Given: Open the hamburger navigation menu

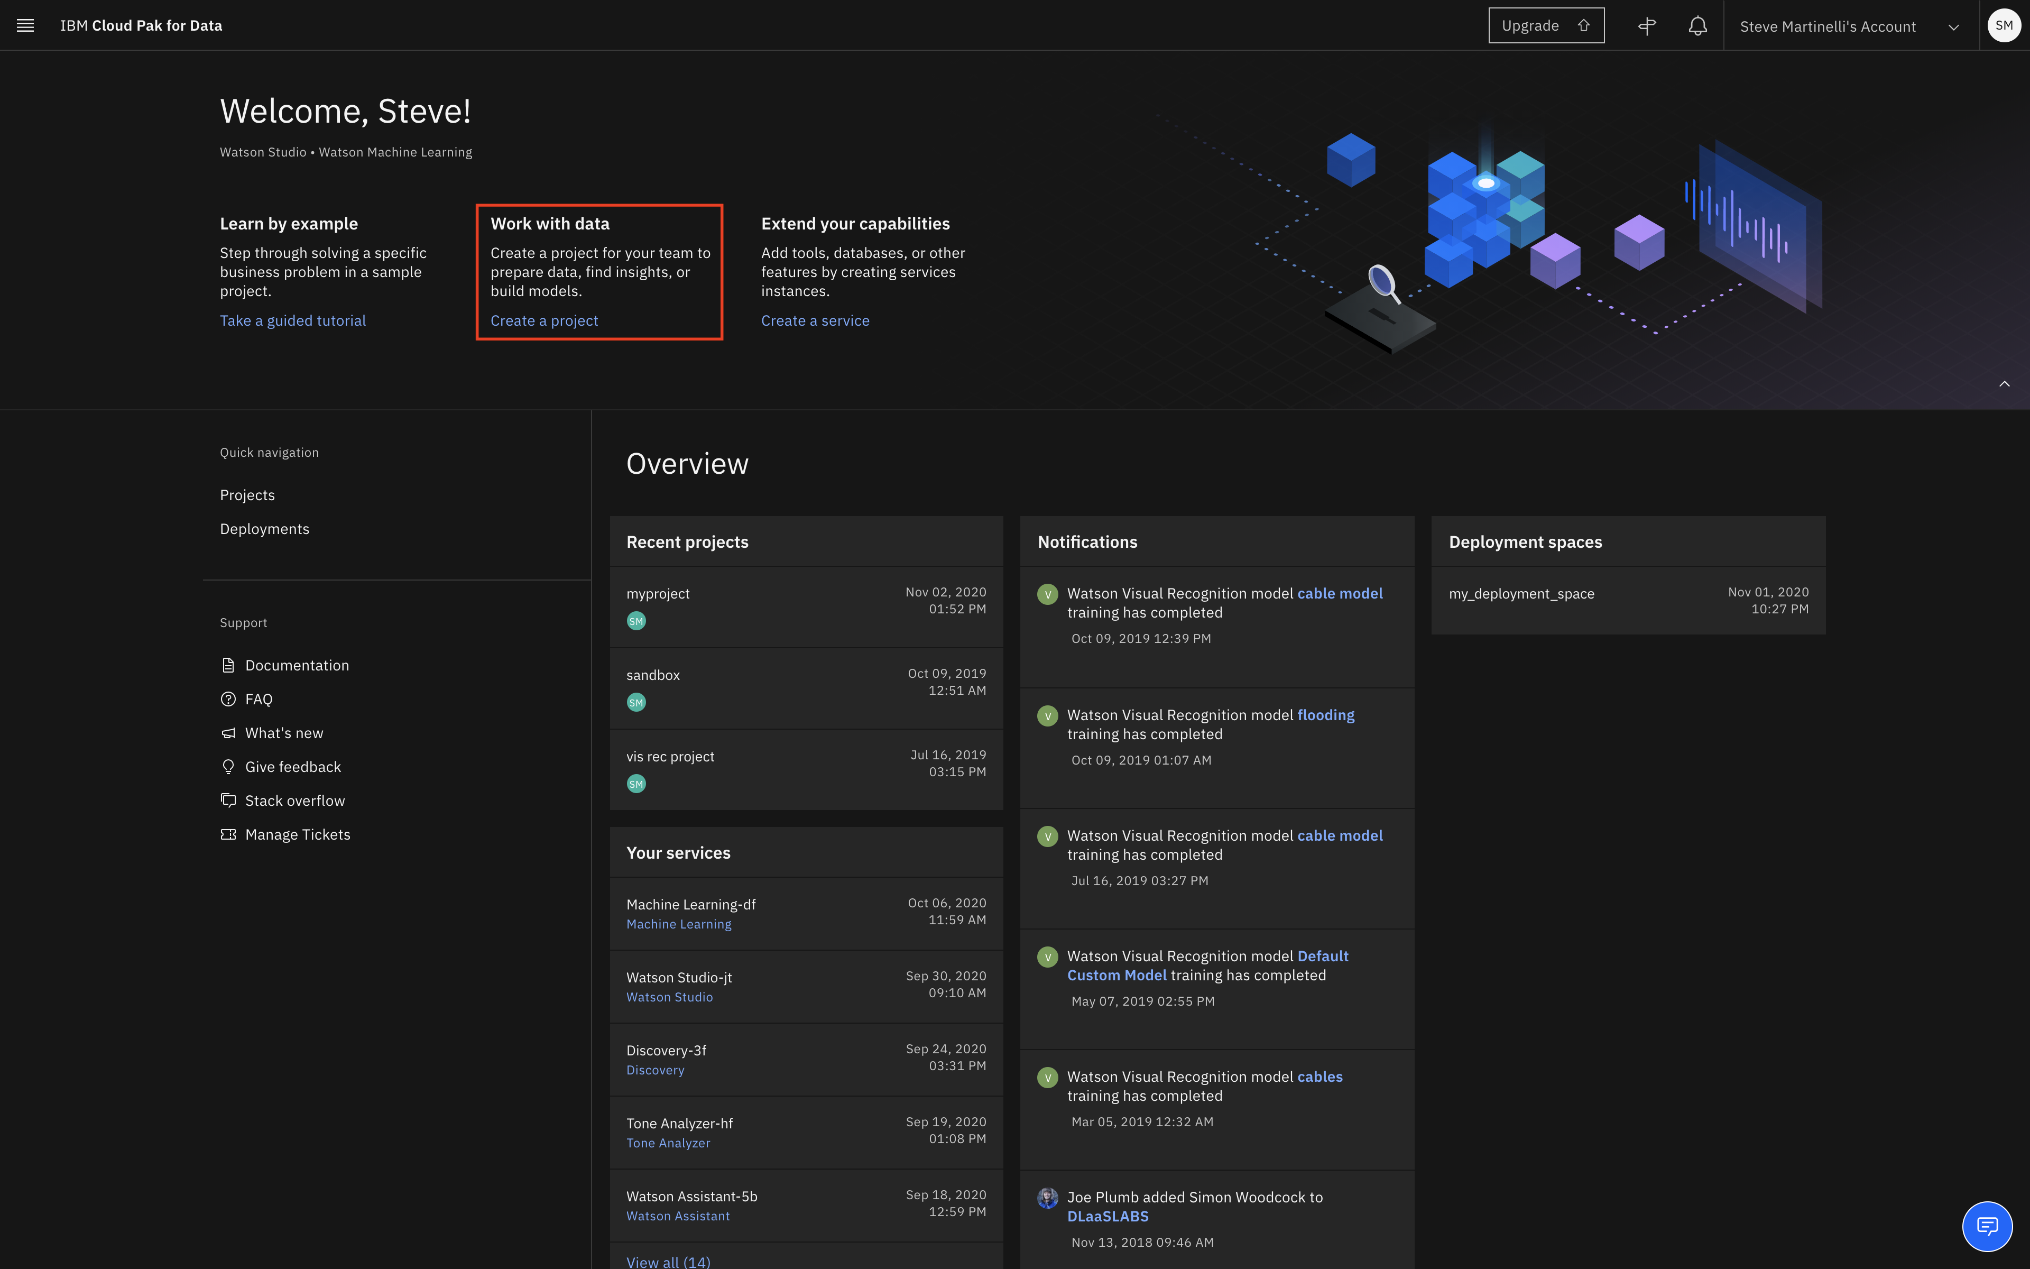Looking at the screenshot, I should point(25,25).
